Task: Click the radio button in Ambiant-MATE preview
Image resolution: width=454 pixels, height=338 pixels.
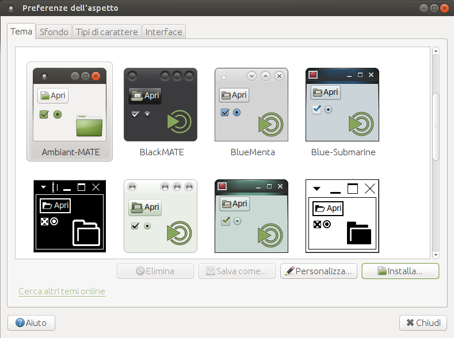Action: coord(58,114)
